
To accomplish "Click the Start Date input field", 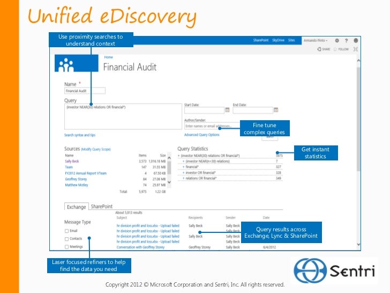I will (x=204, y=110).
